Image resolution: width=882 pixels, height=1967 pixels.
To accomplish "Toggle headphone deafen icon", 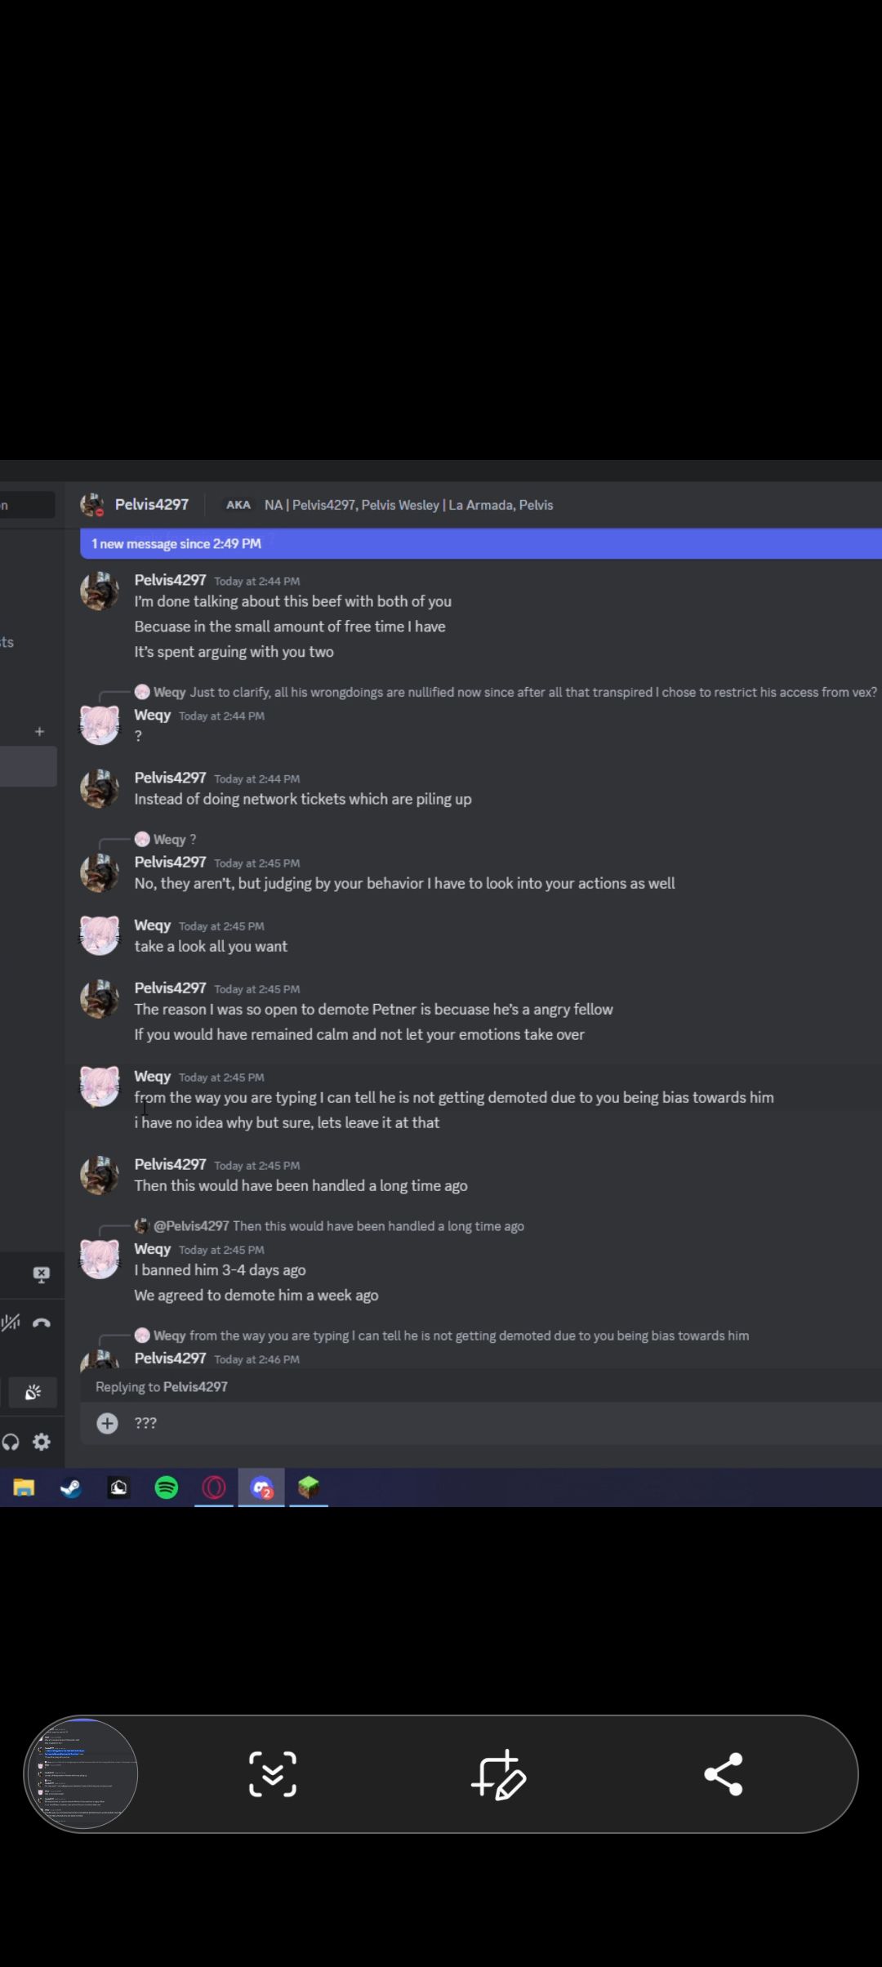I will (x=11, y=1442).
